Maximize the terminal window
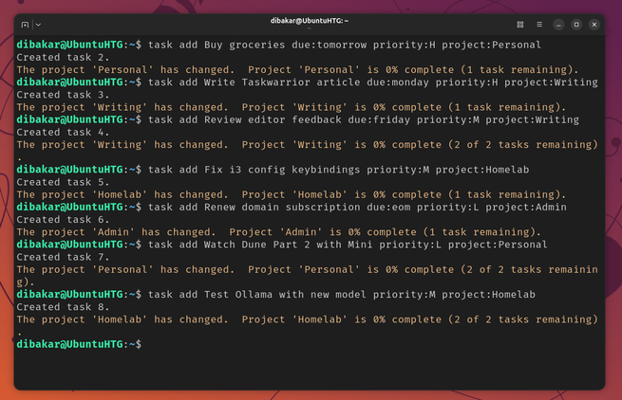 (576, 25)
